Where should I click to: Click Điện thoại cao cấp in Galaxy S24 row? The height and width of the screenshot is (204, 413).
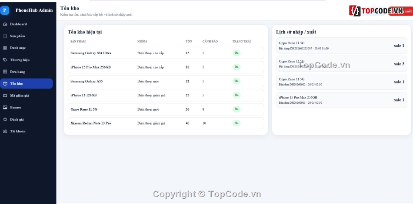point(151,53)
